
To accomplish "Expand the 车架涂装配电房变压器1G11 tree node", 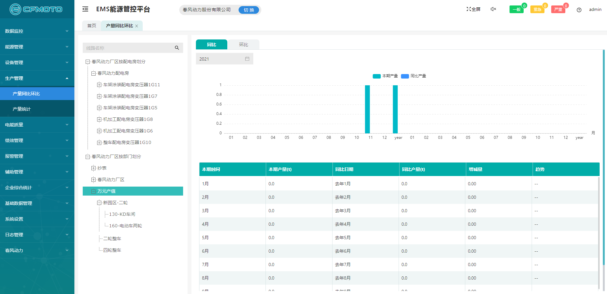I will pos(99,85).
